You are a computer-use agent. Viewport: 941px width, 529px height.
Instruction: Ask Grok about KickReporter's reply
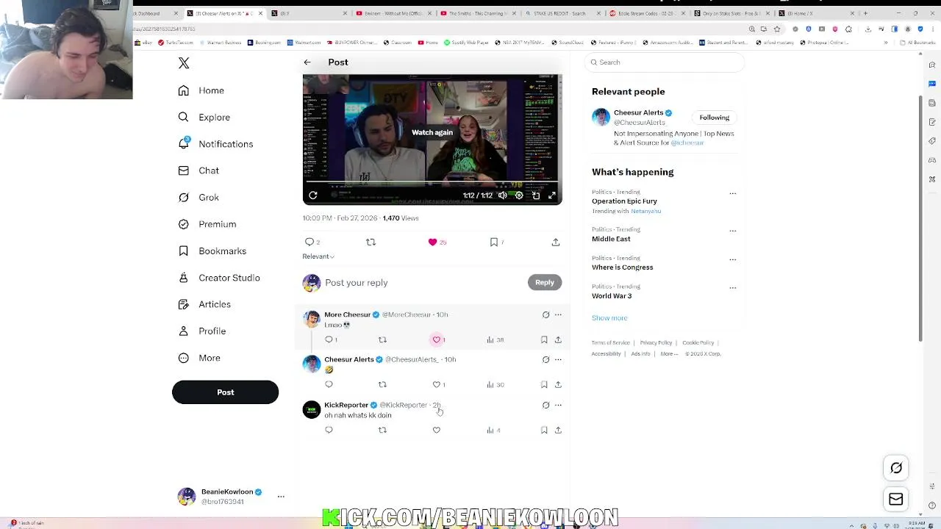coord(545,405)
